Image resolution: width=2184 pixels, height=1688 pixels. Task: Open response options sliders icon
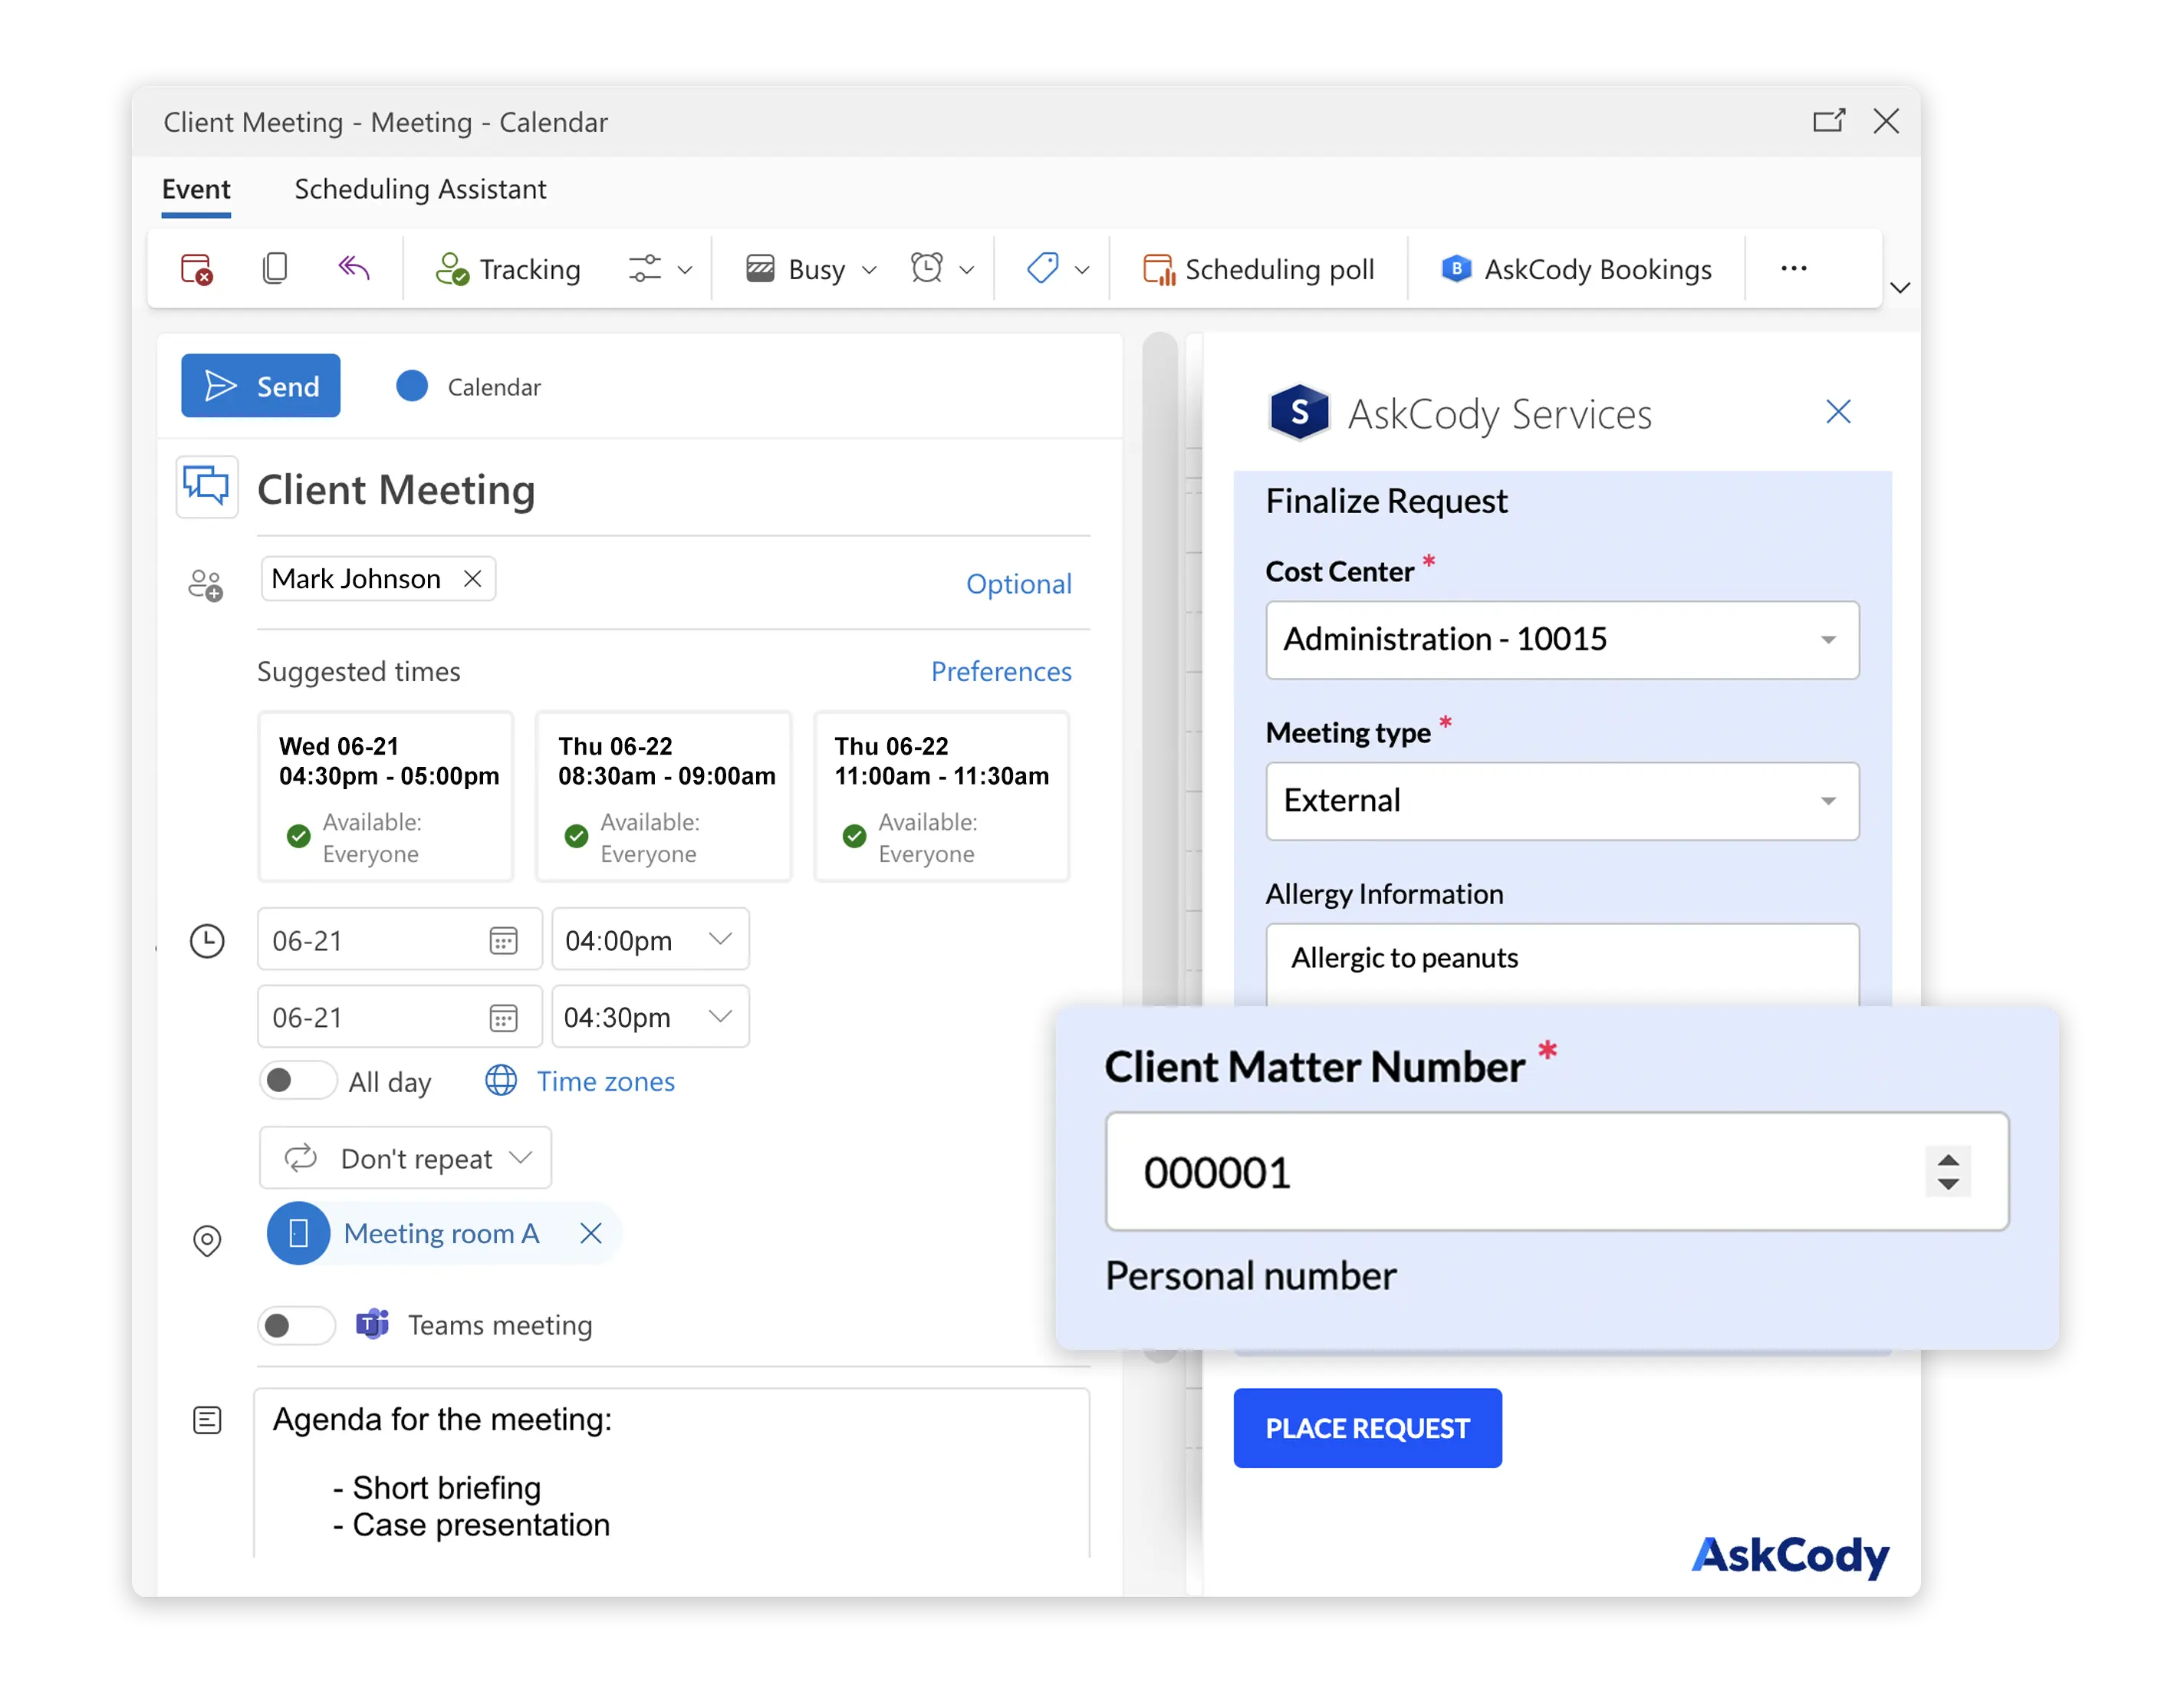click(x=645, y=269)
